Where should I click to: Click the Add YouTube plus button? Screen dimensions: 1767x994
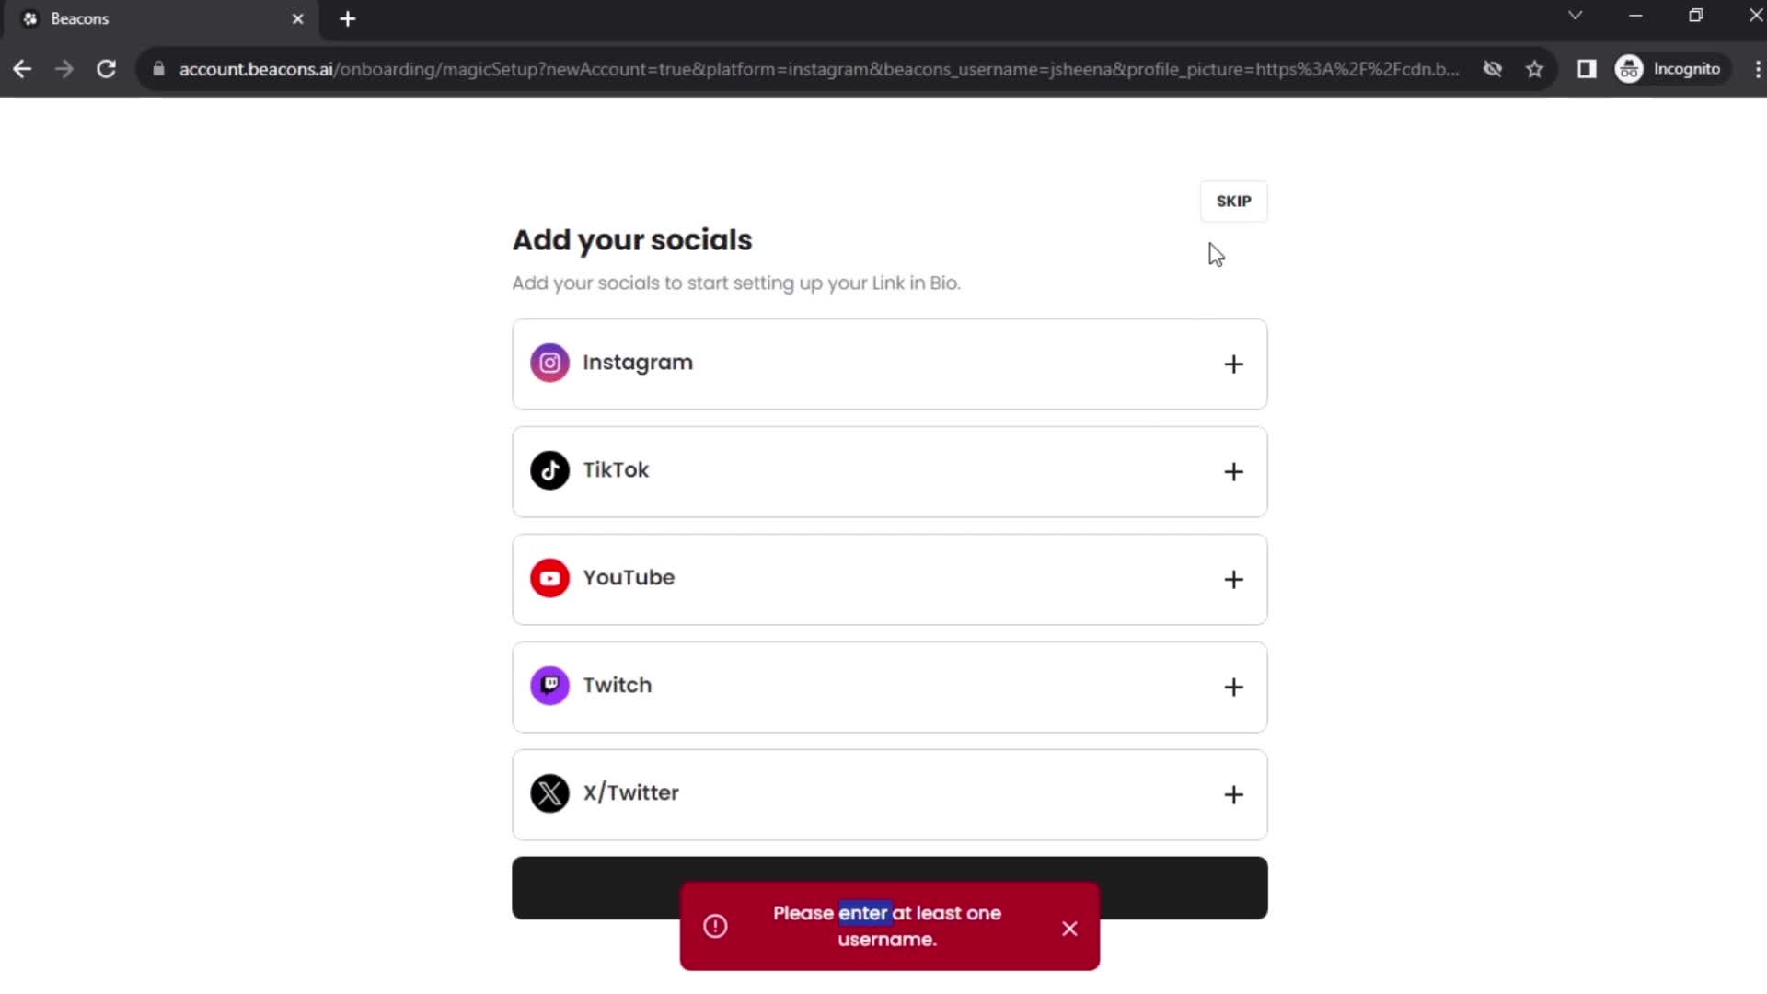coord(1231,578)
